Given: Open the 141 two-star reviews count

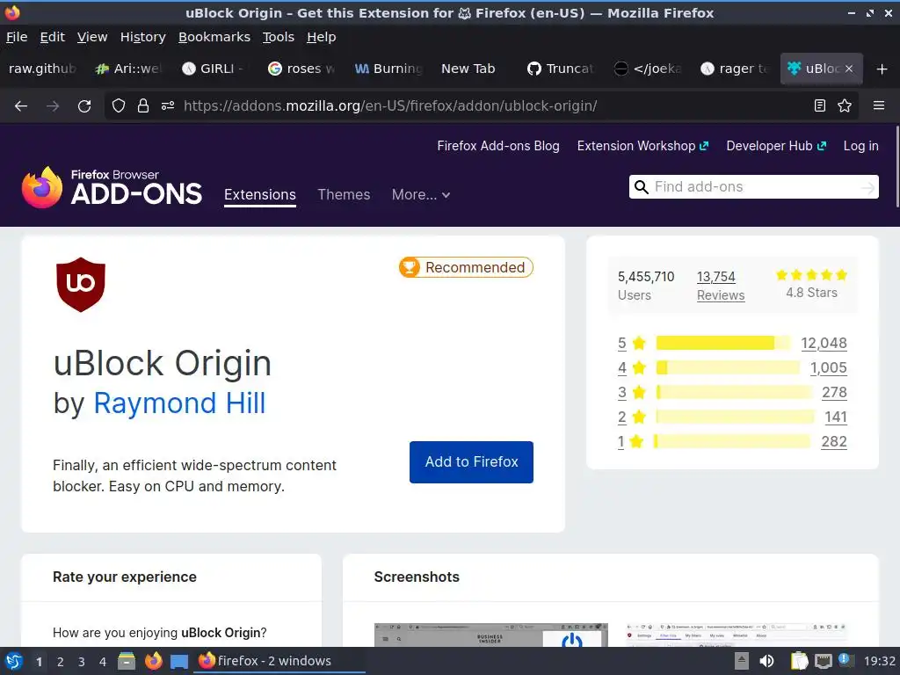Looking at the screenshot, I should click(836, 417).
